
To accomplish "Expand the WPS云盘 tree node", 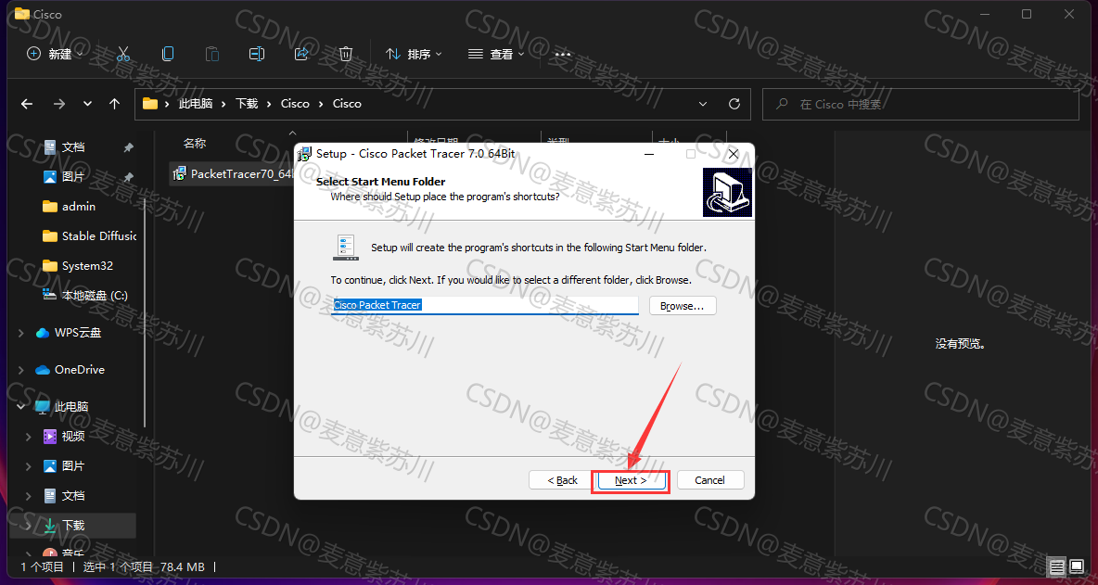I will point(21,333).
